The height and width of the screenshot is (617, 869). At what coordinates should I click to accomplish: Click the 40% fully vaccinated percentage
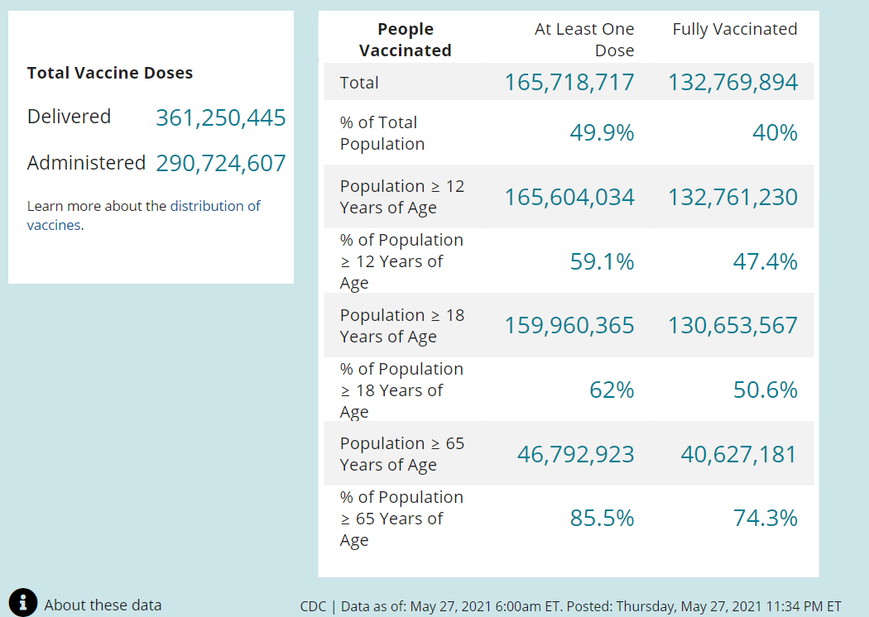tap(775, 132)
